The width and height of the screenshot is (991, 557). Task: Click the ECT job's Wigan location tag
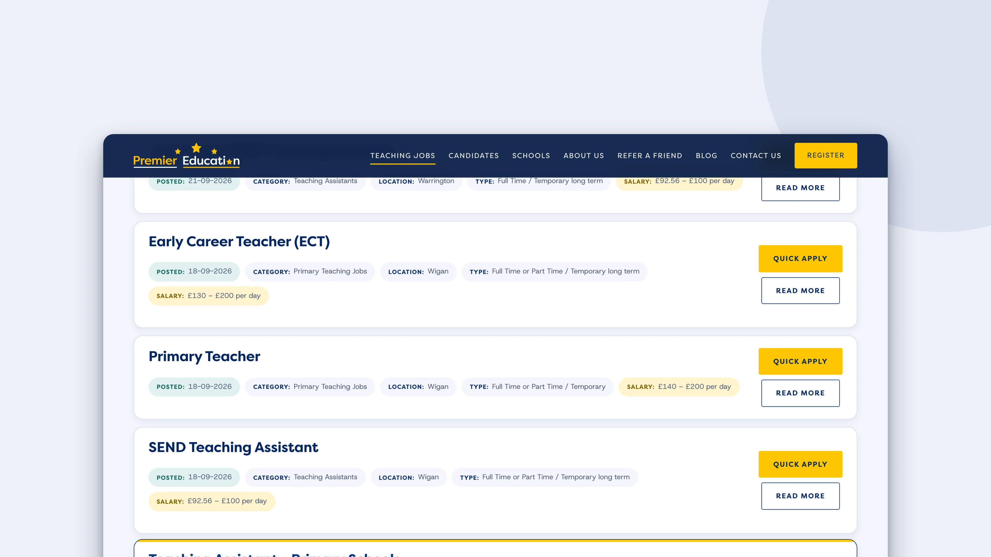(418, 271)
